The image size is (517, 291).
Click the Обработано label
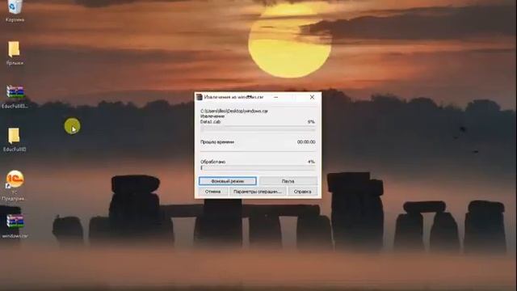212,162
